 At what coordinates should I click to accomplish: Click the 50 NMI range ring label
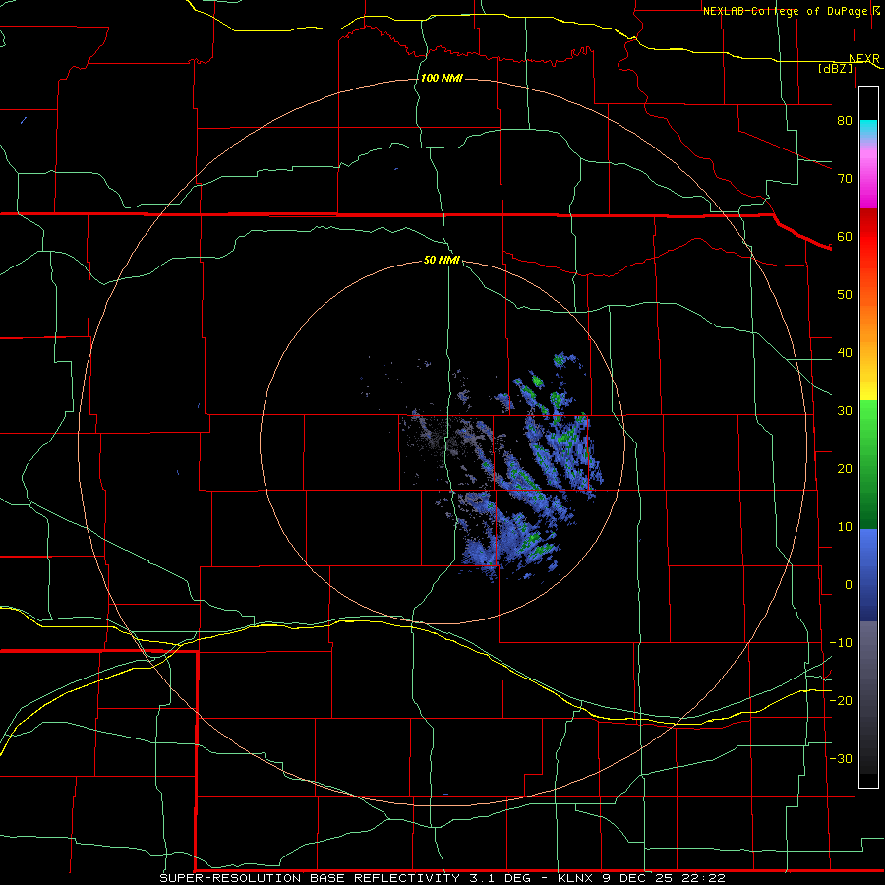(x=442, y=260)
